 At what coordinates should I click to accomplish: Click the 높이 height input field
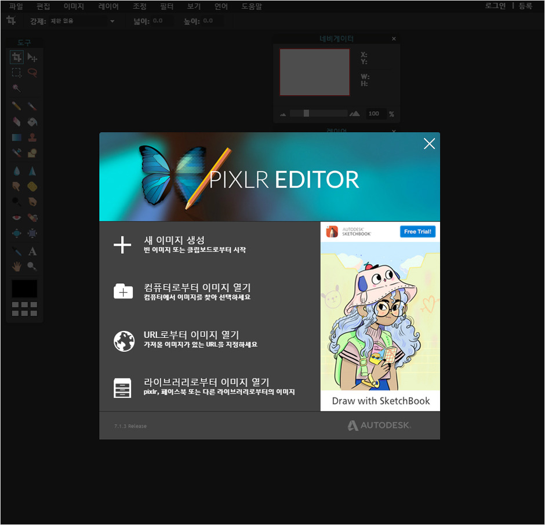click(212, 21)
